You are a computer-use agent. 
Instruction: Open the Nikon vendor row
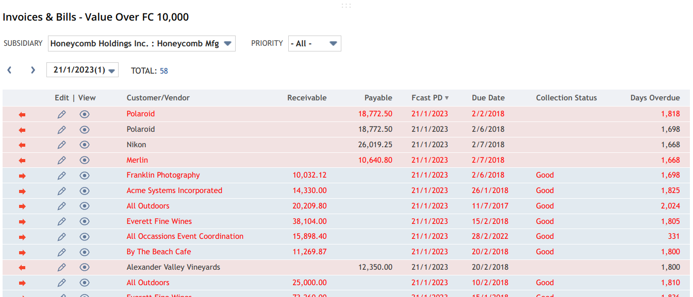click(x=137, y=145)
